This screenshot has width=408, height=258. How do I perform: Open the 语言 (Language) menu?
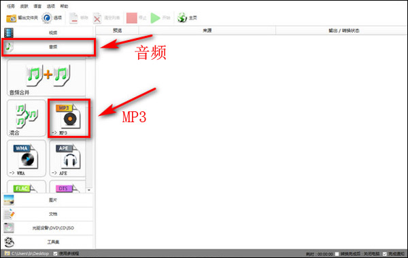coord(37,6)
